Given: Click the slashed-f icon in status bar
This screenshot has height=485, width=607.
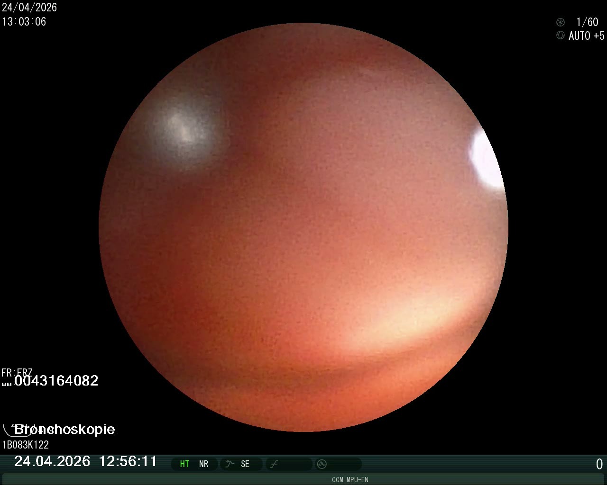Looking at the screenshot, I should pyautogui.click(x=274, y=464).
